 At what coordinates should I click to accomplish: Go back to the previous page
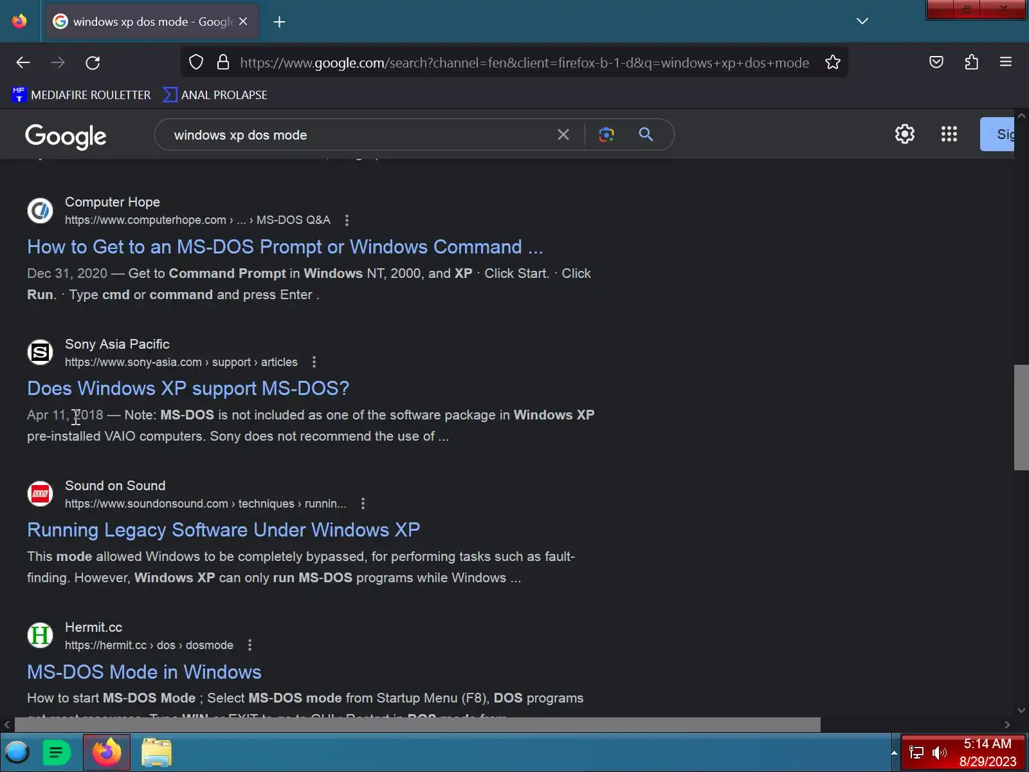[23, 62]
